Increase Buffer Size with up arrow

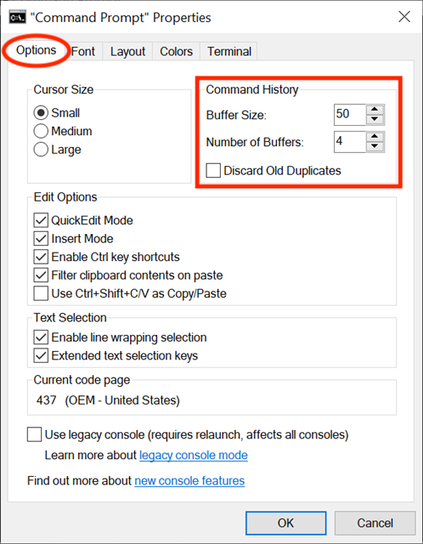(x=374, y=110)
